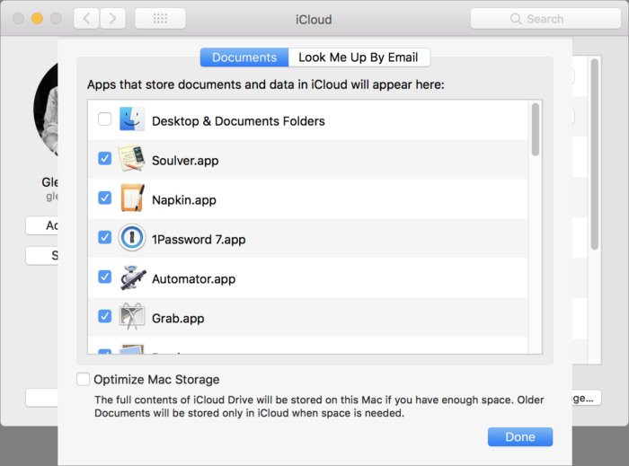This screenshot has width=629, height=466.
Task: Click the app list vertical scrollbar
Action: (536, 129)
